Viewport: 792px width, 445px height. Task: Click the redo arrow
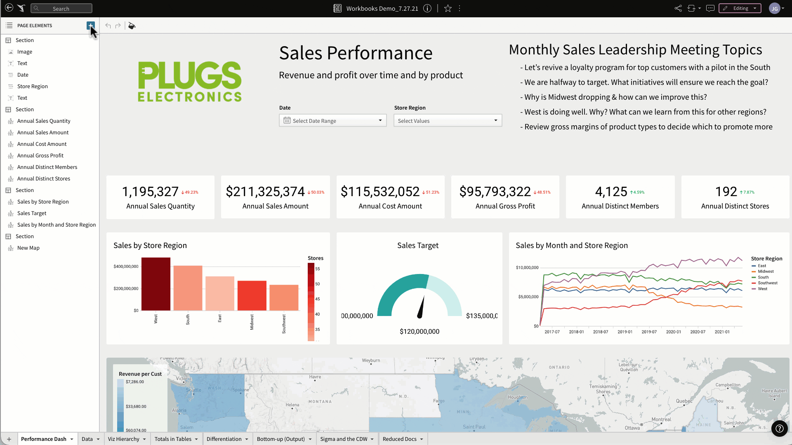118,26
